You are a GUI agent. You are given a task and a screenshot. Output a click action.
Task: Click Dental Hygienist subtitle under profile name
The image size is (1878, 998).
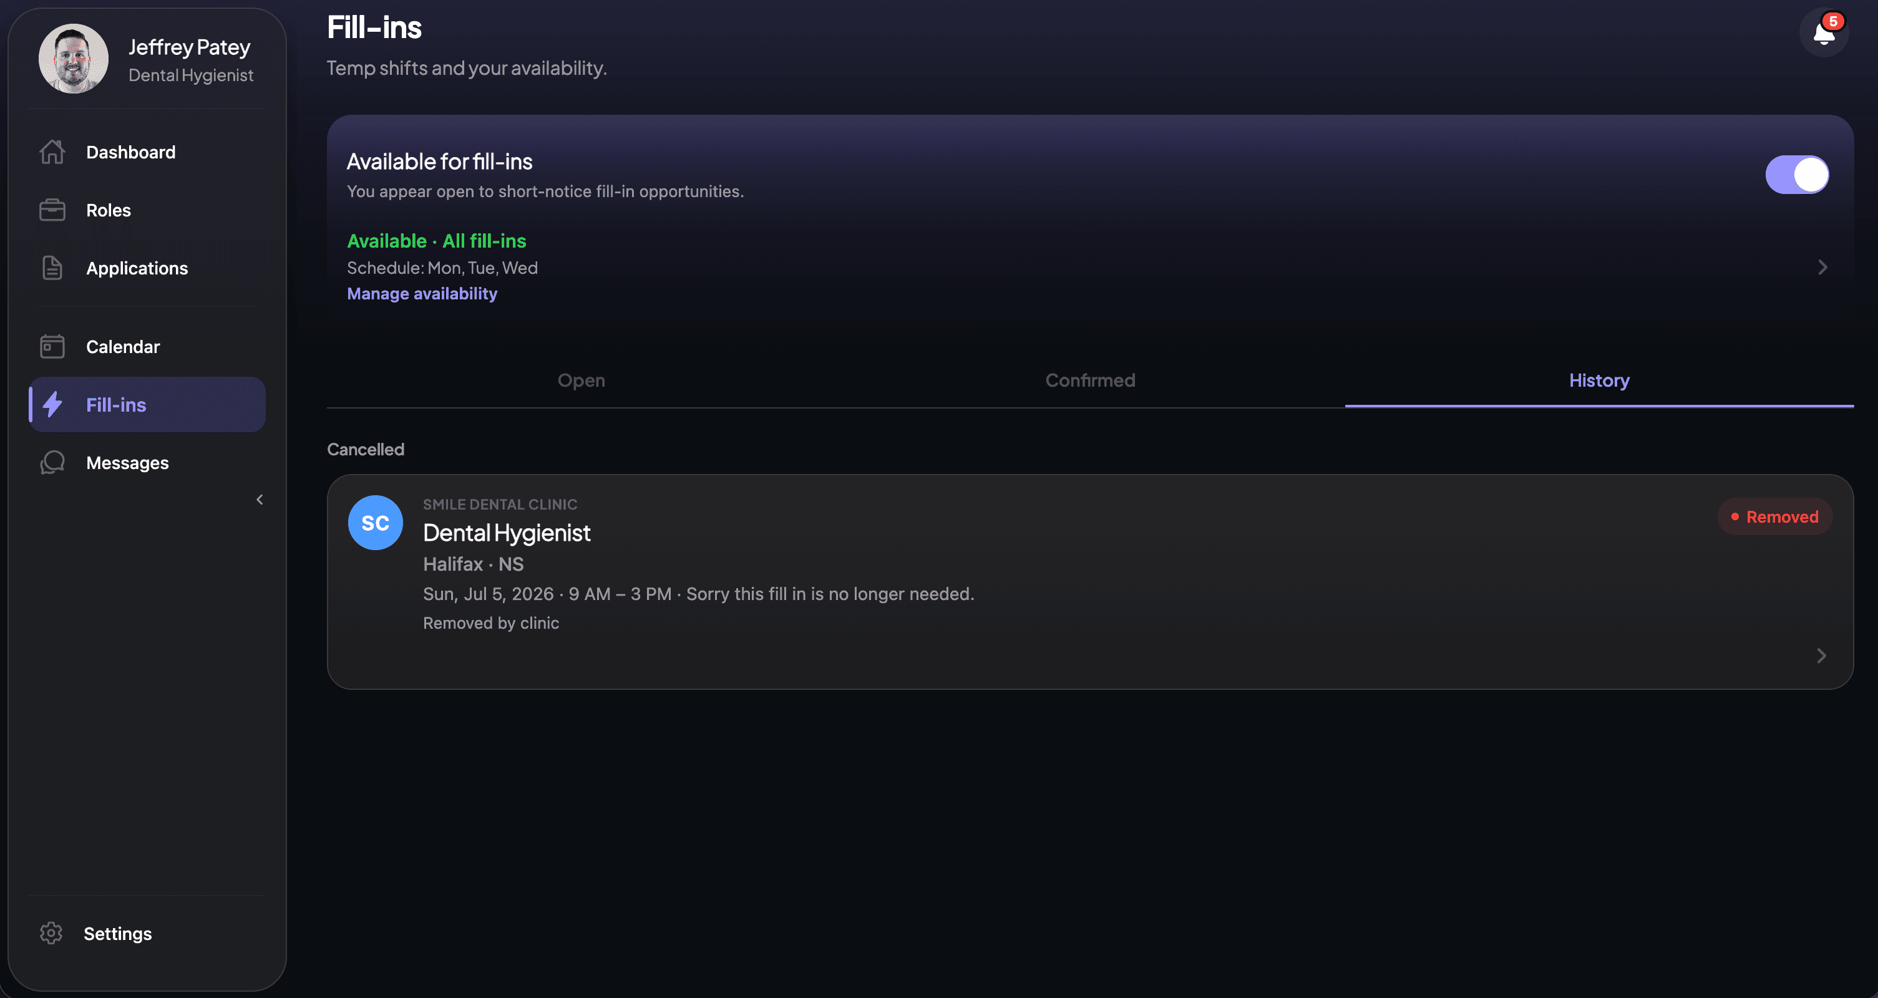pyautogui.click(x=191, y=75)
